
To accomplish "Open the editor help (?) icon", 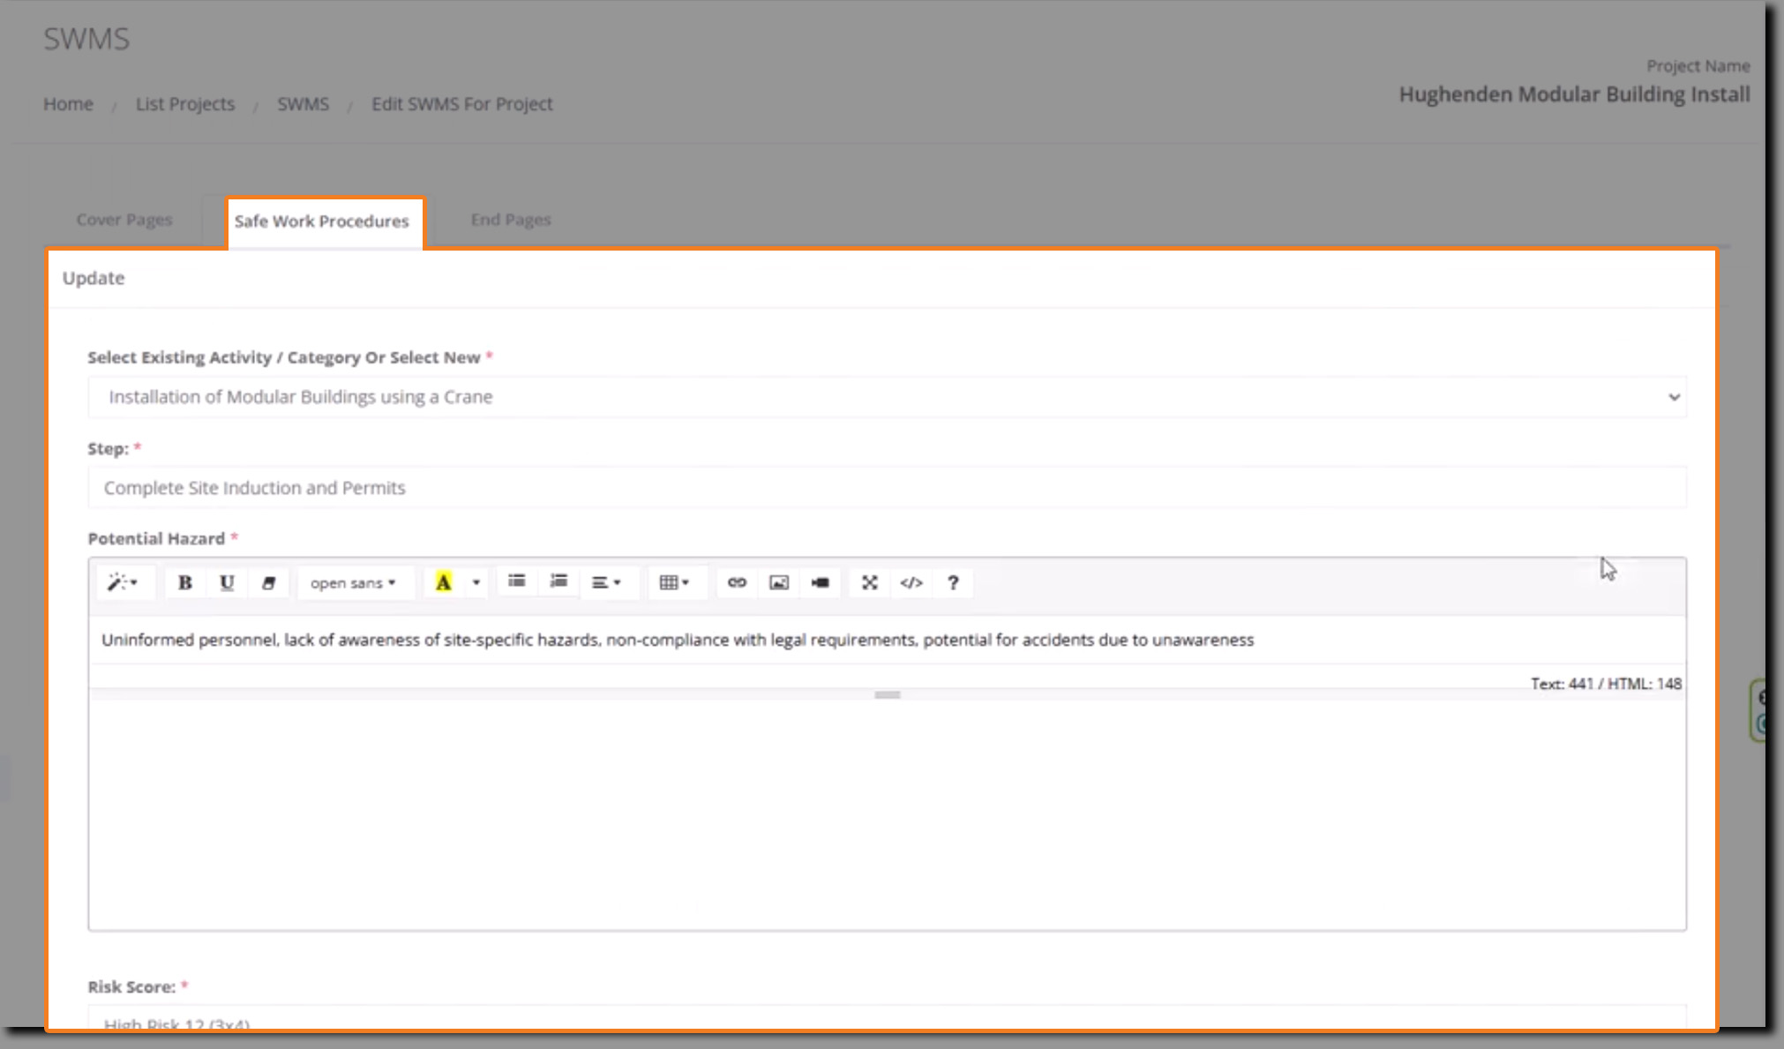I will (953, 582).
